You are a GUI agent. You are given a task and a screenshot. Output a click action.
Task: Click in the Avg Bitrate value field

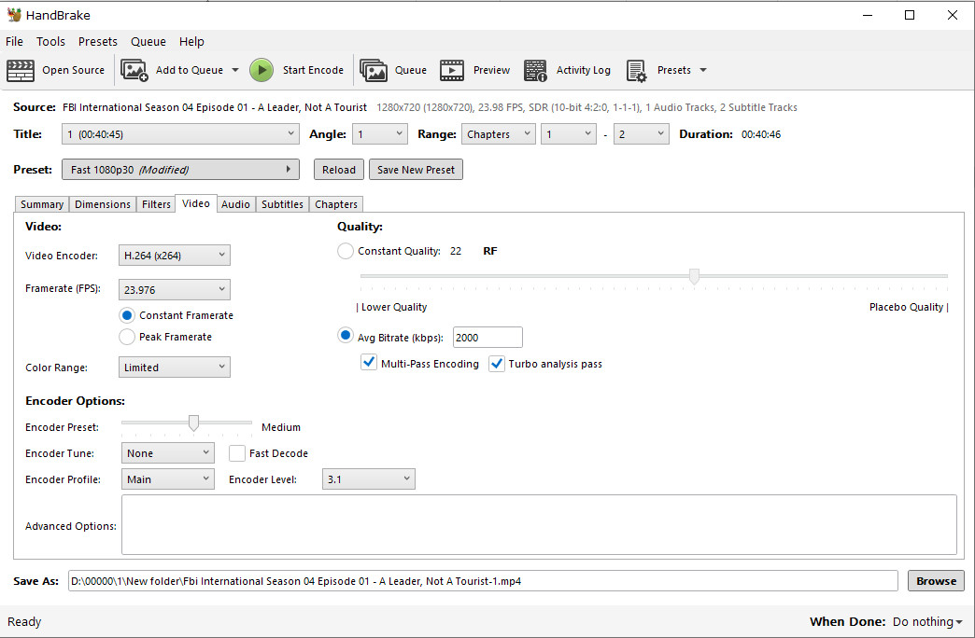click(487, 338)
